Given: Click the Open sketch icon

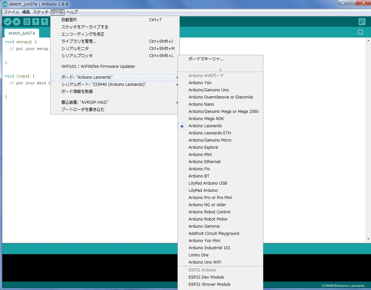Looking at the screenshot, I should coord(36,22).
